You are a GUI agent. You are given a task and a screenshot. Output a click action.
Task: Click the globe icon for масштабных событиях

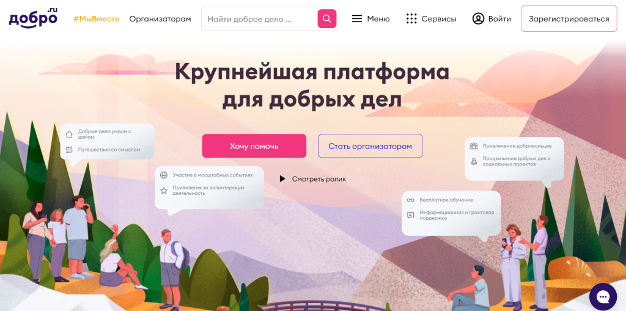[x=164, y=175]
